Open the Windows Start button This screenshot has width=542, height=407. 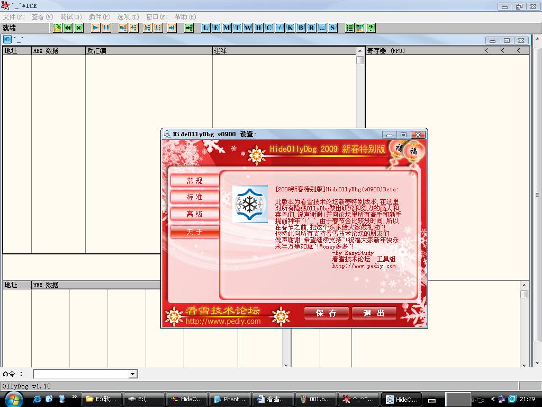14,399
